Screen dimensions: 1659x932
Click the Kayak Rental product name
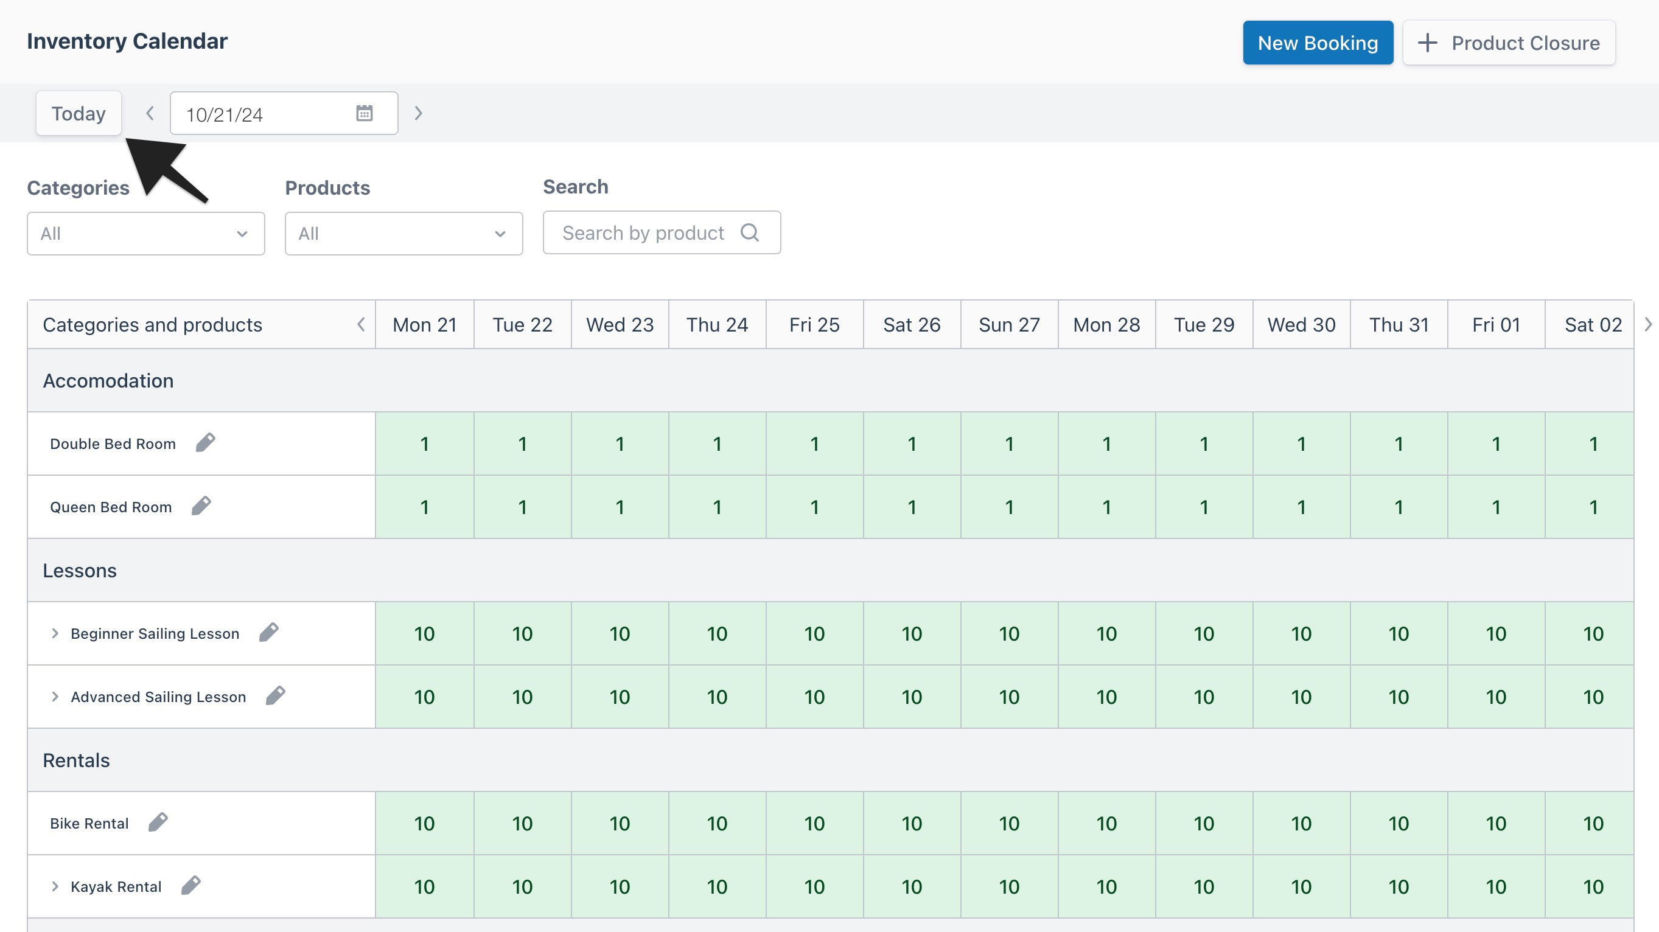click(x=116, y=887)
